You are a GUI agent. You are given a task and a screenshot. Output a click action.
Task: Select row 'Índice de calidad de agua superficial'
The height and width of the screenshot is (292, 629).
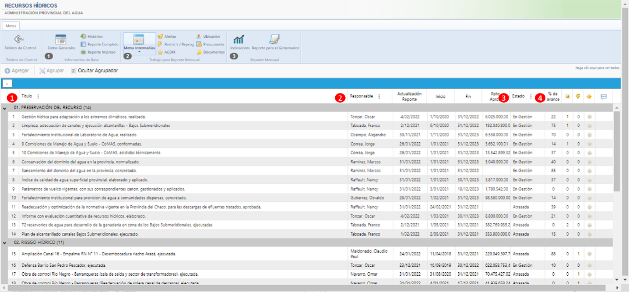pos(307,180)
